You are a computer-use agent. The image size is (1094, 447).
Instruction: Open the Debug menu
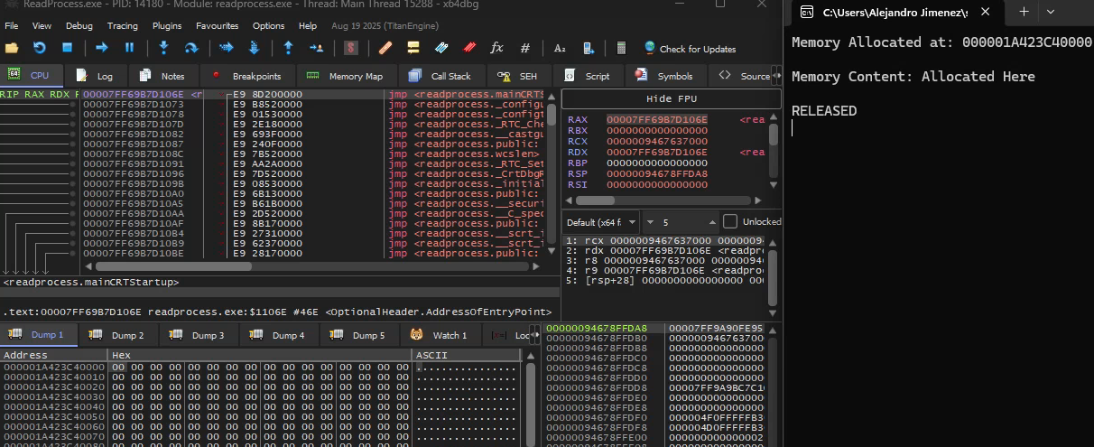pyautogui.click(x=79, y=25)
